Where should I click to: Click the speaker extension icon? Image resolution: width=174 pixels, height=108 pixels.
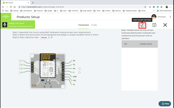coord(154,7)
